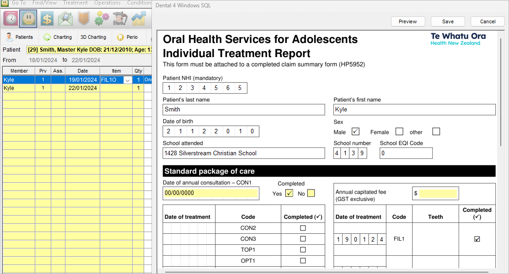Viewport: 509px width, 274px height.
Task: Select the 22/01/2024 treatment row date
Action: (82, 88)
